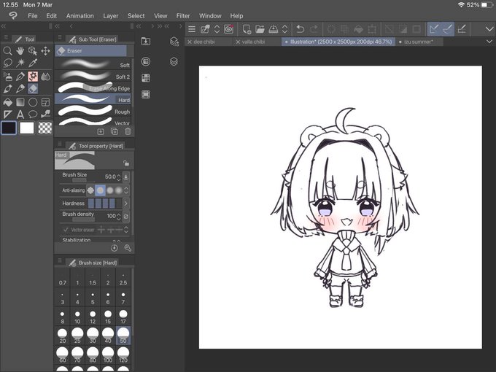Select the Operation object tool
Viewport: 496px width, 372px height.
coord(33,50)
